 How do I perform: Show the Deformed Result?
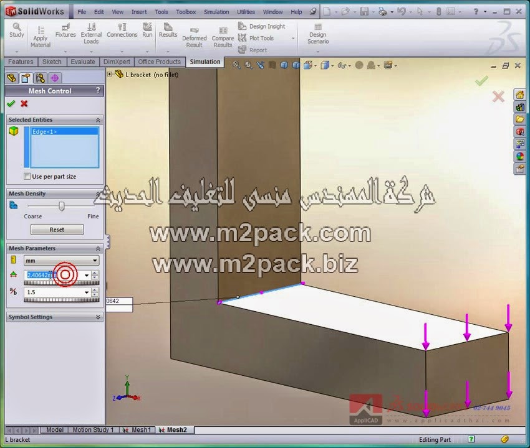tap(195, 37)
